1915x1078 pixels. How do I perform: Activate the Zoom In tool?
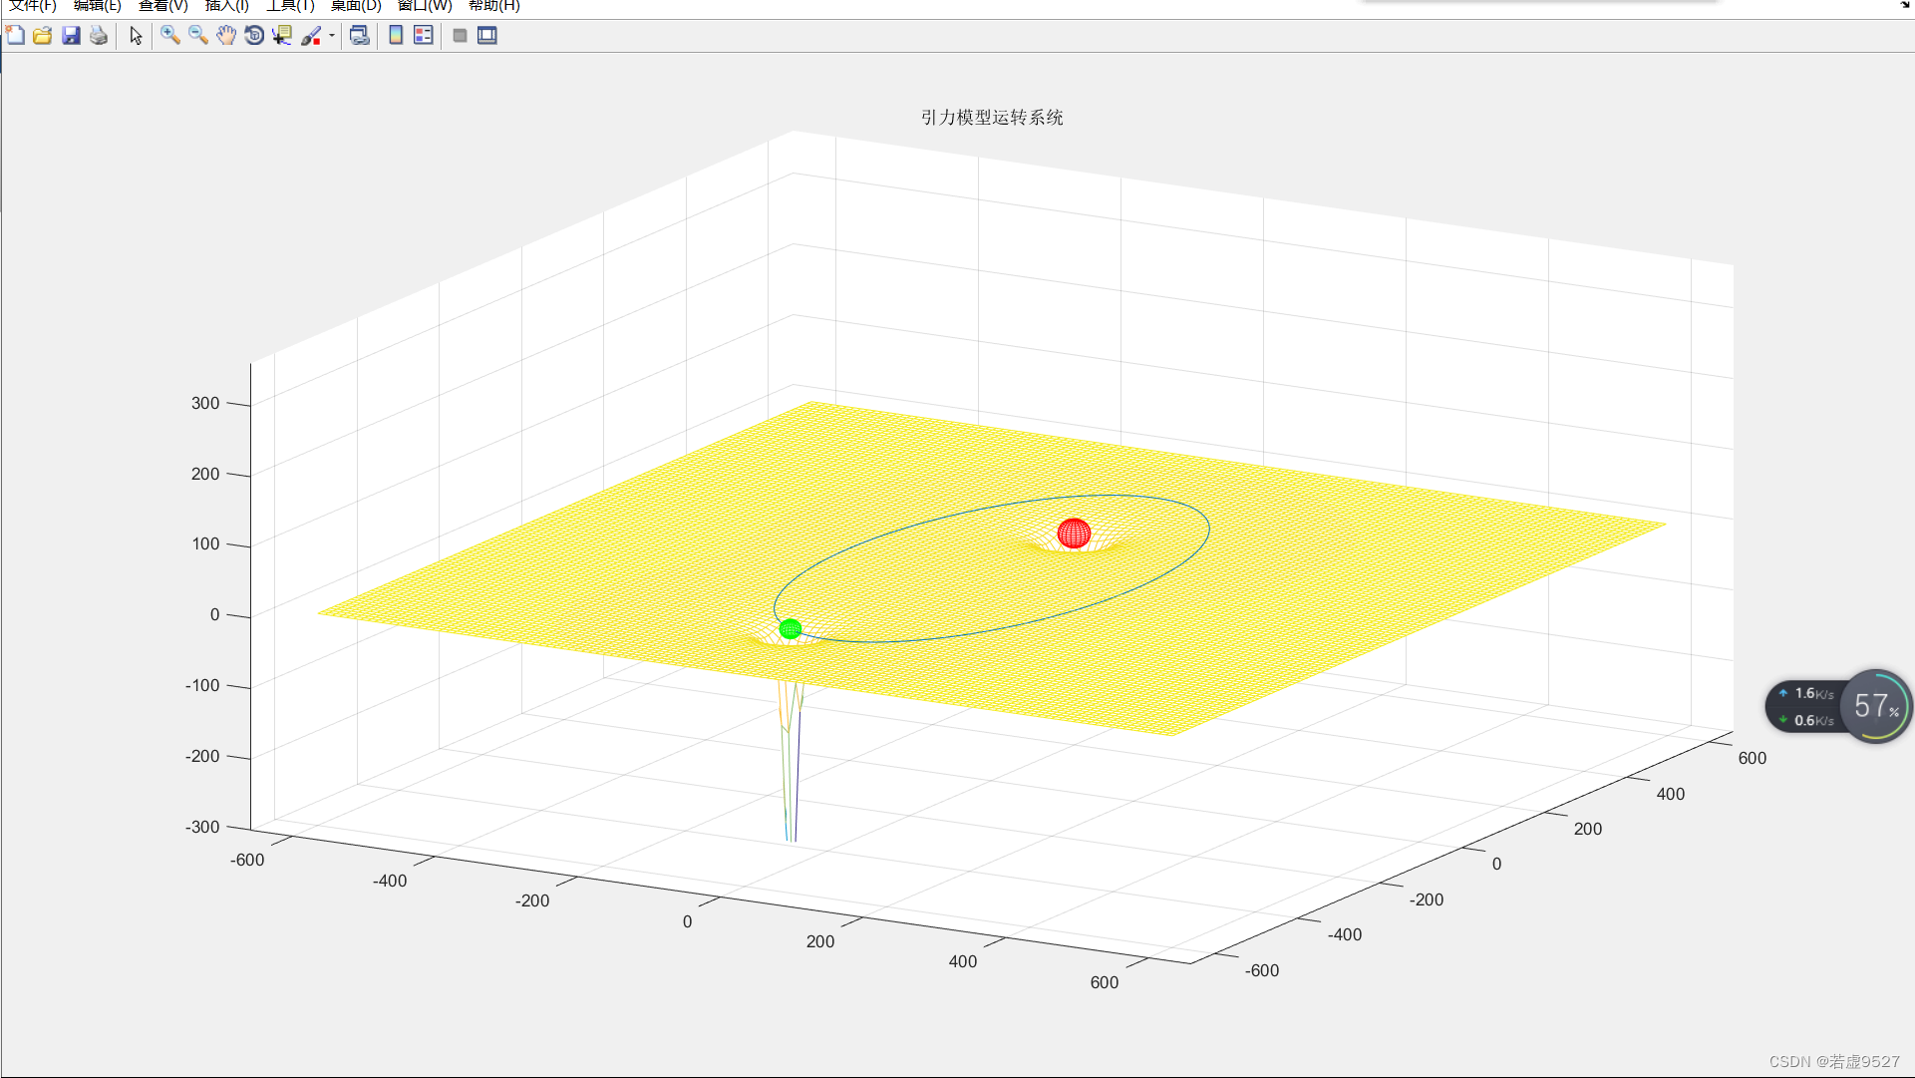point(170,36)
